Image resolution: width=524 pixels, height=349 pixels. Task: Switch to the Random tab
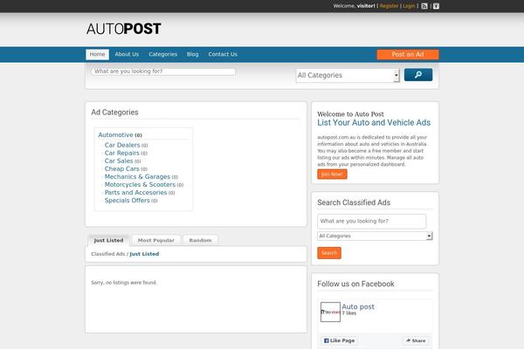[200, 240]
